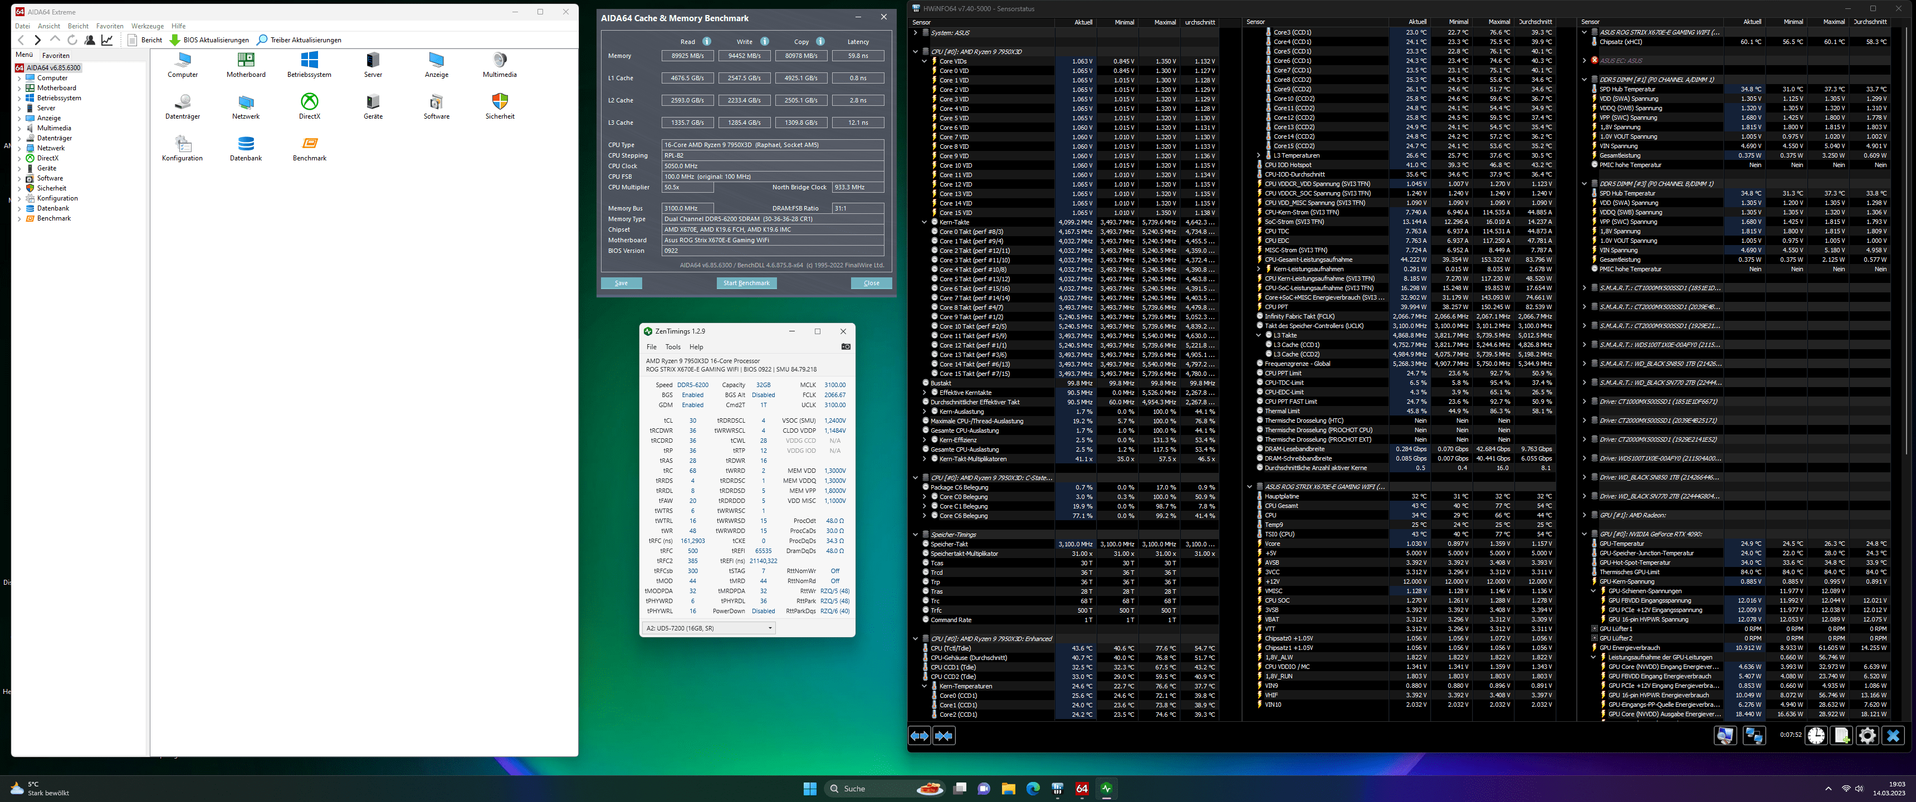Click AIDA64 toolbar forward arrow
Viewport: 1916px width, 802px height.
coord(37,40)
